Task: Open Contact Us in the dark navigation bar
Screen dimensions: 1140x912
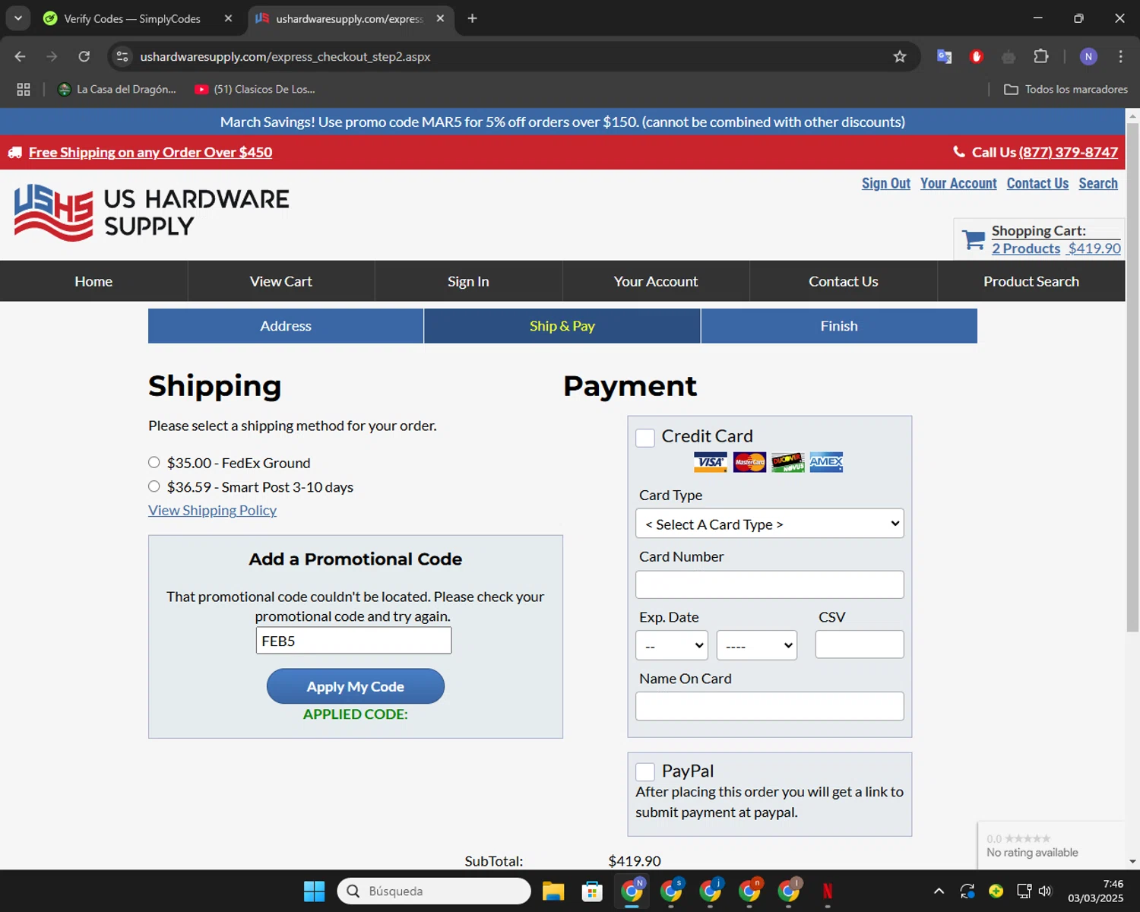Action: pyautogui.click(x=844, y=281)
